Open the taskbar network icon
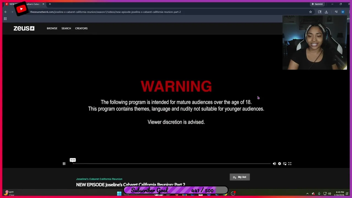 pos(325,194)
